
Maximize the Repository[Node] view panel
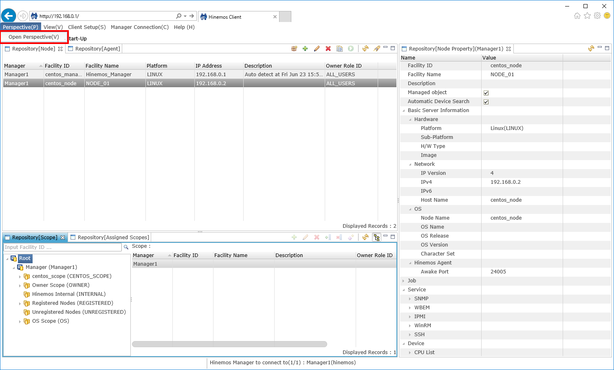(393, 48)
